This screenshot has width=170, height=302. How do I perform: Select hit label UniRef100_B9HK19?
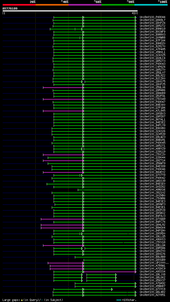(x=152, y=29)
